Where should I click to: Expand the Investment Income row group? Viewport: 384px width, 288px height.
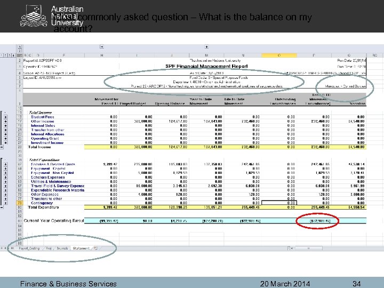pos(6,143)
